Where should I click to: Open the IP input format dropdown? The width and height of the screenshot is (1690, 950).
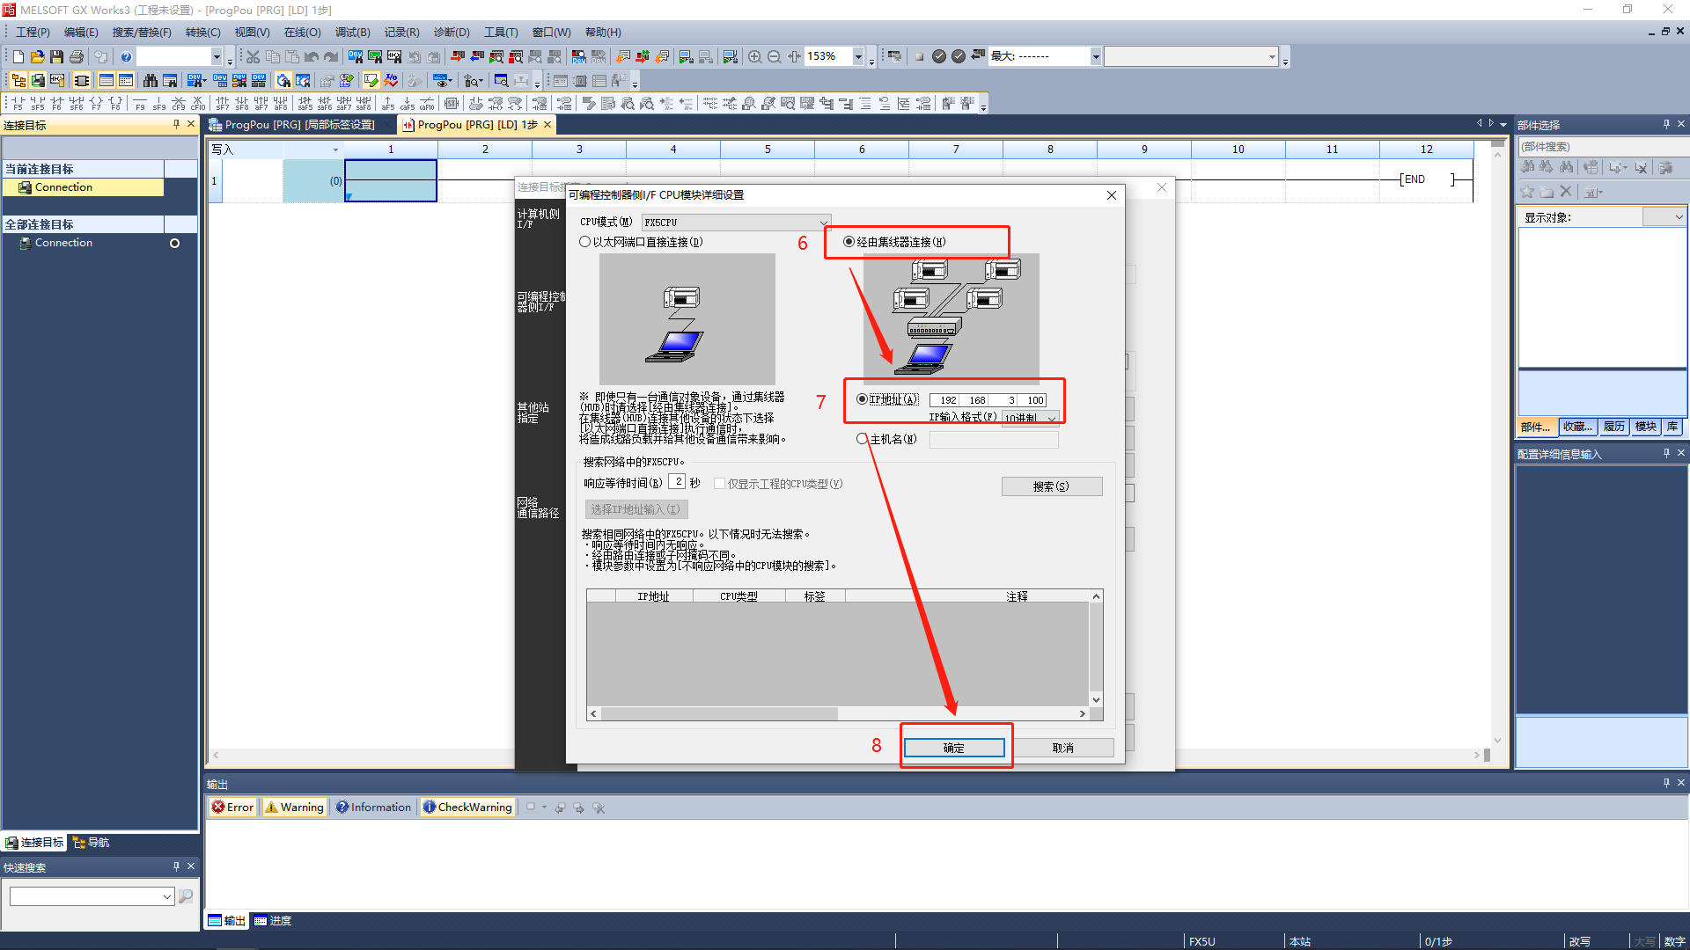tap(1031, 418)
